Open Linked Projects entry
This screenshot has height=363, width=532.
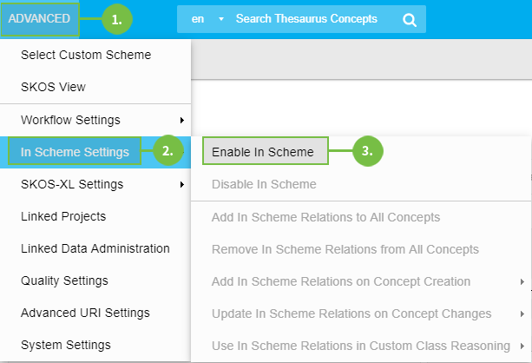point(63,216)
